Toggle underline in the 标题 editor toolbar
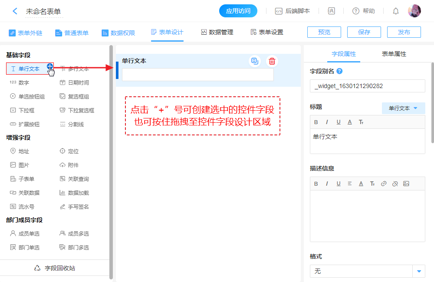The width and height of the screenshot is (434, 282). tap(339, 122)
